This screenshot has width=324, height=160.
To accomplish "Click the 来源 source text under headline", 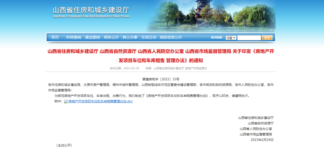I will [176, 68].
